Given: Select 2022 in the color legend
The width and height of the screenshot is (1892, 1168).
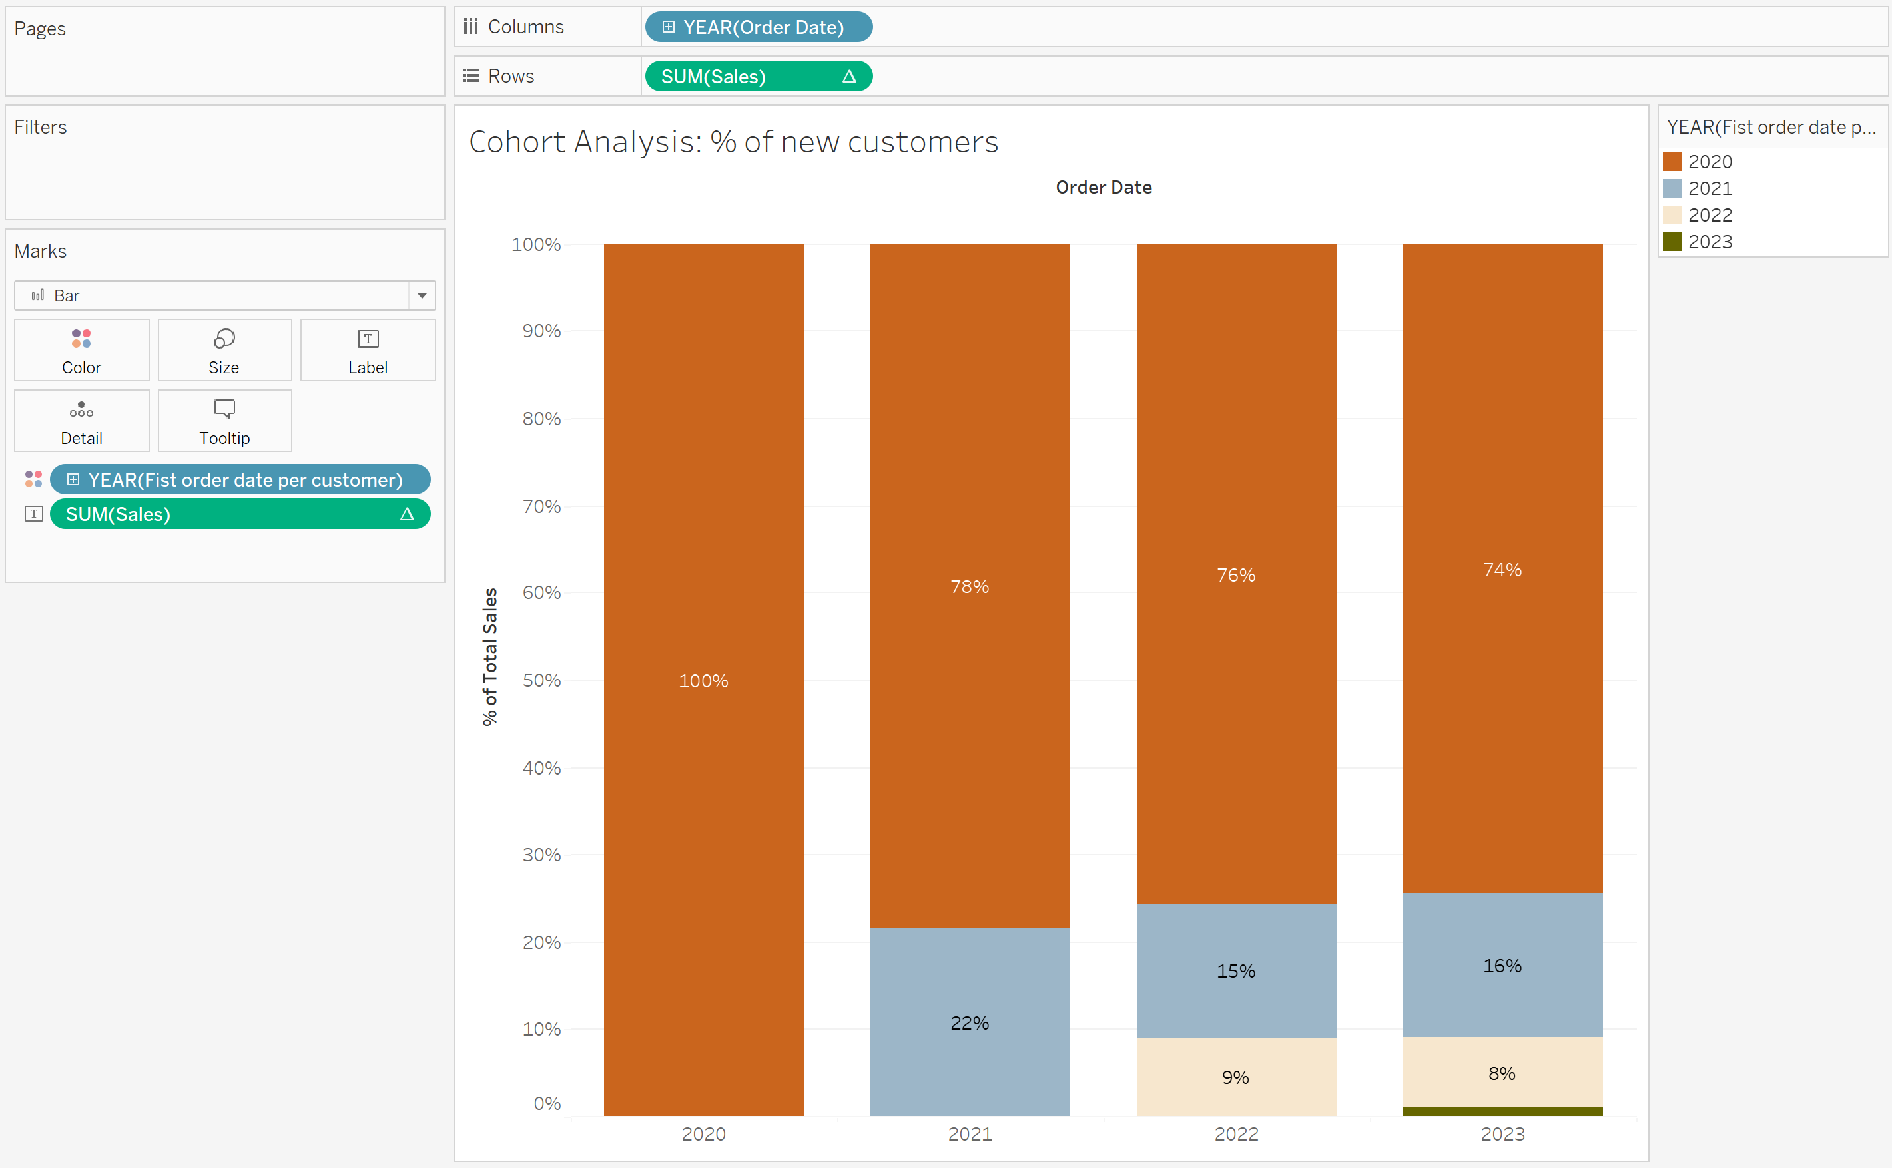Looking at the screenshot, I should (1710, 215).
